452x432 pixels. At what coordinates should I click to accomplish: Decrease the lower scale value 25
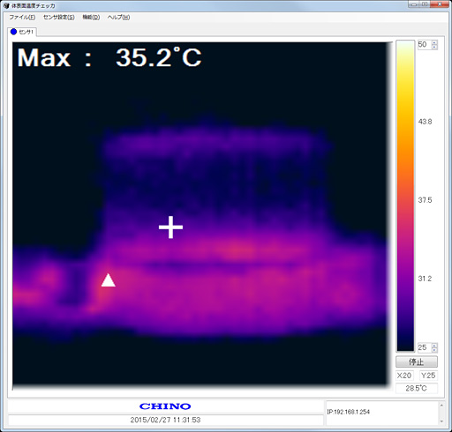(x=434, y=350)
